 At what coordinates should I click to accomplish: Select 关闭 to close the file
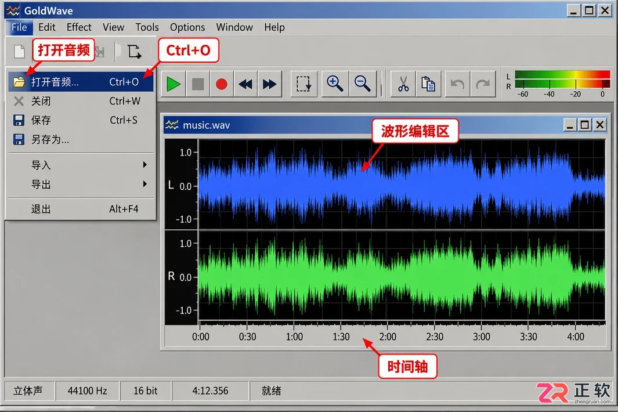click(x=81, y=102)
